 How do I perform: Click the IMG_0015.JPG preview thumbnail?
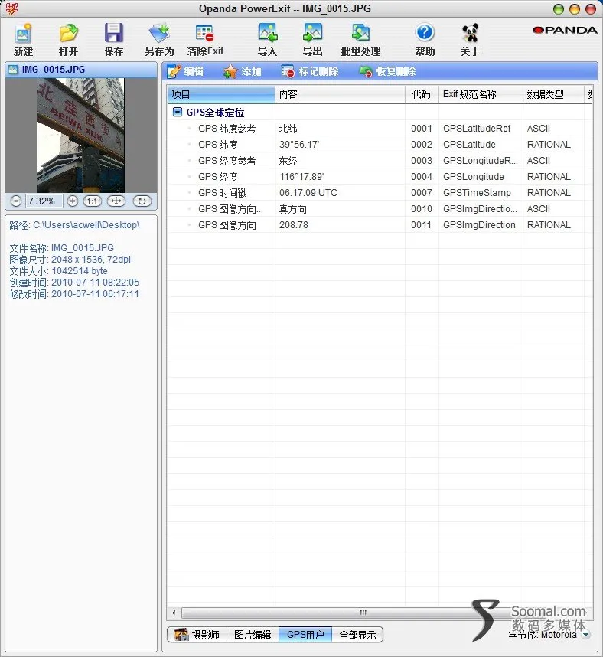pyautogui.click(x=81, y=136)
